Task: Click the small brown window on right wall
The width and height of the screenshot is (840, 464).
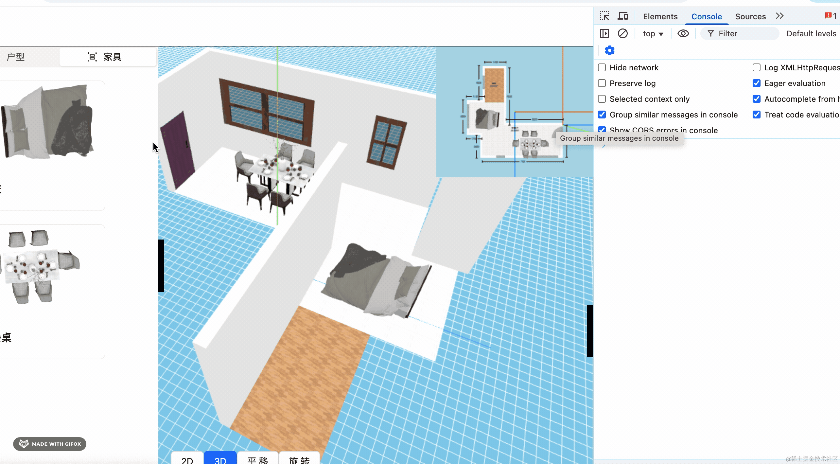Action: (x=387, y=142)
